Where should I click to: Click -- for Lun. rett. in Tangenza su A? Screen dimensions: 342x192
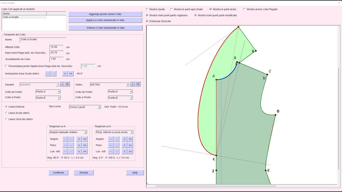coord(111,151)
